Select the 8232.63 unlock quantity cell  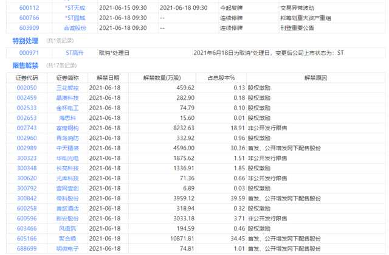184,128
